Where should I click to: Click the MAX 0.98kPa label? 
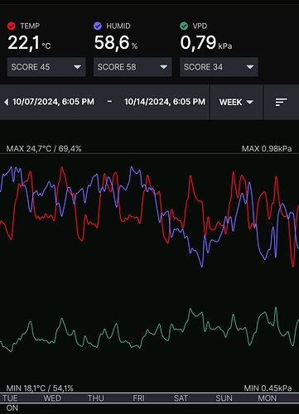(267, 149)
